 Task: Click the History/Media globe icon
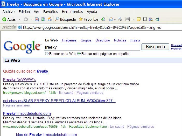tap(103, 19)
